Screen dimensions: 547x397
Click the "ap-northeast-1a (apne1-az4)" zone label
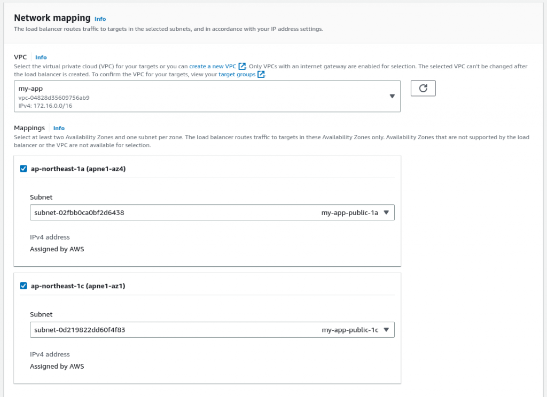(78, 169)
